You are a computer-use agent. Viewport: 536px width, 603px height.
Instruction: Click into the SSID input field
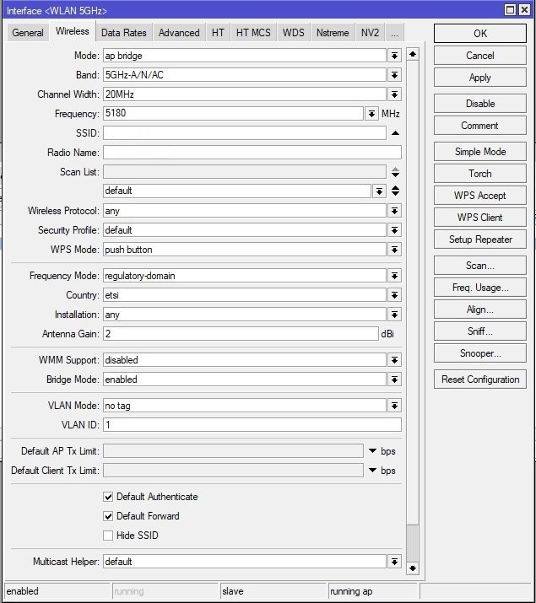tap(245, 133)
